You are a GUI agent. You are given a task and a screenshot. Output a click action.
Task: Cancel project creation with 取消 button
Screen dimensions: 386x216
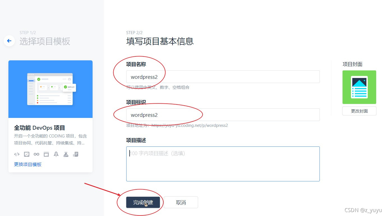[181, 202]
